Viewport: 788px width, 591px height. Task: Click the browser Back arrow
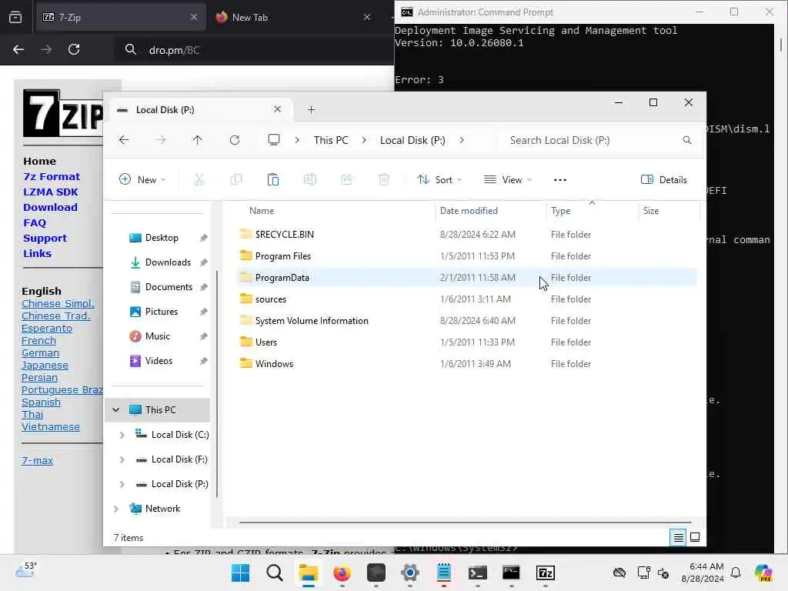point(18,49)
